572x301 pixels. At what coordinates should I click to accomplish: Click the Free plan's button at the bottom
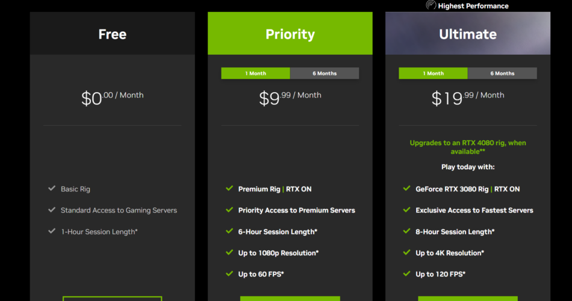pos(112,298)
